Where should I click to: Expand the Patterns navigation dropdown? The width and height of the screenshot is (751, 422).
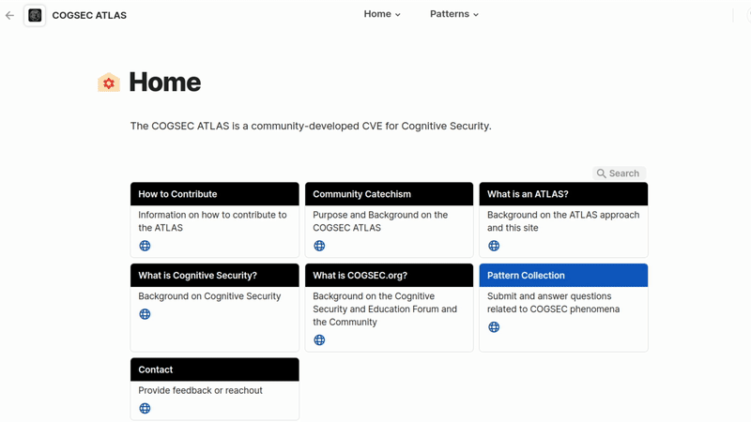click(454, 14)
